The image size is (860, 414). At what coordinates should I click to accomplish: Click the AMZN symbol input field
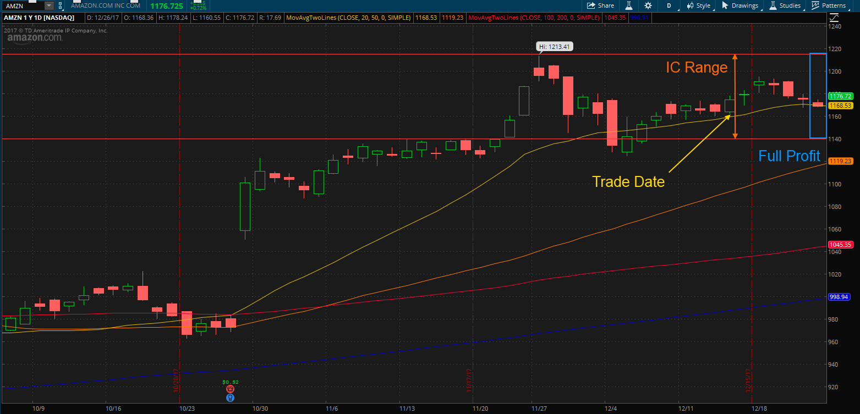coord(23,5)
